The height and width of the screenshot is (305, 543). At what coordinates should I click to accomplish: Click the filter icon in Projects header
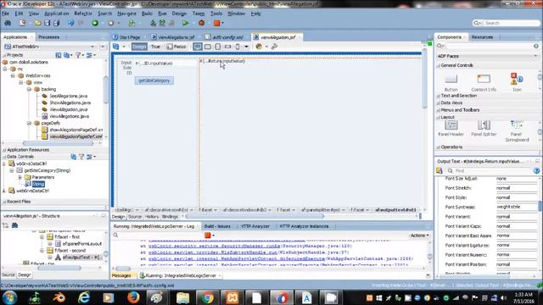(x=79, y=55)
